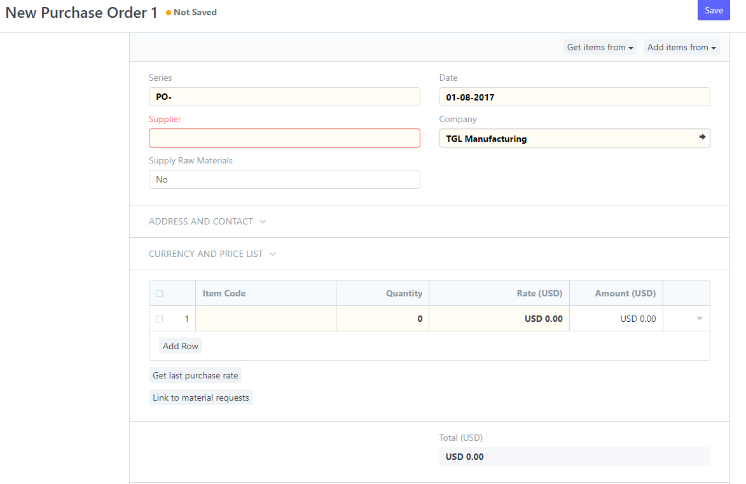Open the grid row detail caret on row 1

pos(698,319)
